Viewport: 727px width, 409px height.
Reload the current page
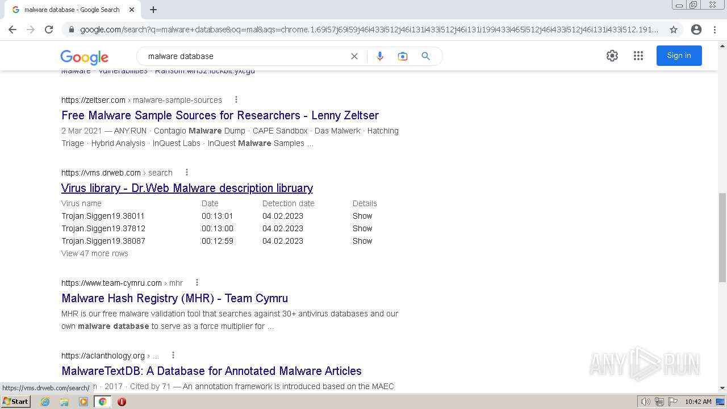[49, 30]
